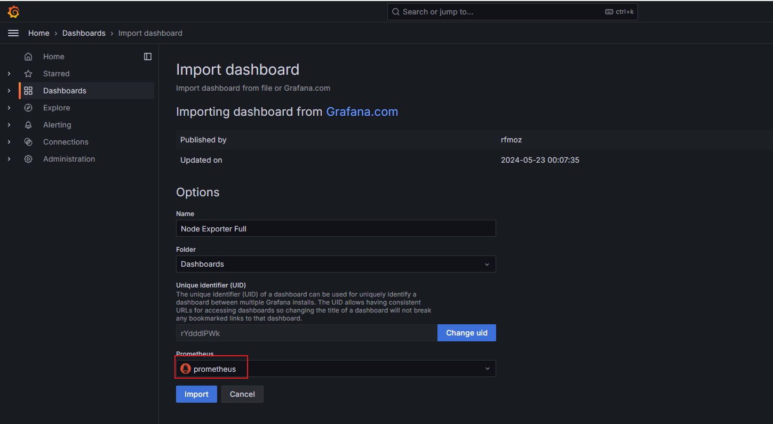
Task: Expand the Starred section chevron
Action: pos(9,74)
